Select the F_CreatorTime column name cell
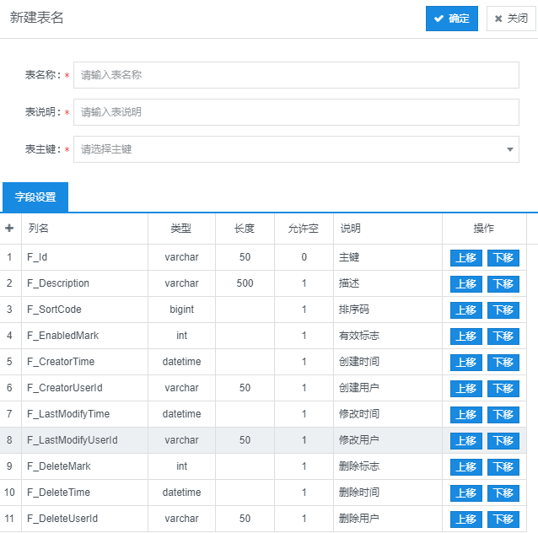Screen dimensions: 538x533 pos(85,362)
